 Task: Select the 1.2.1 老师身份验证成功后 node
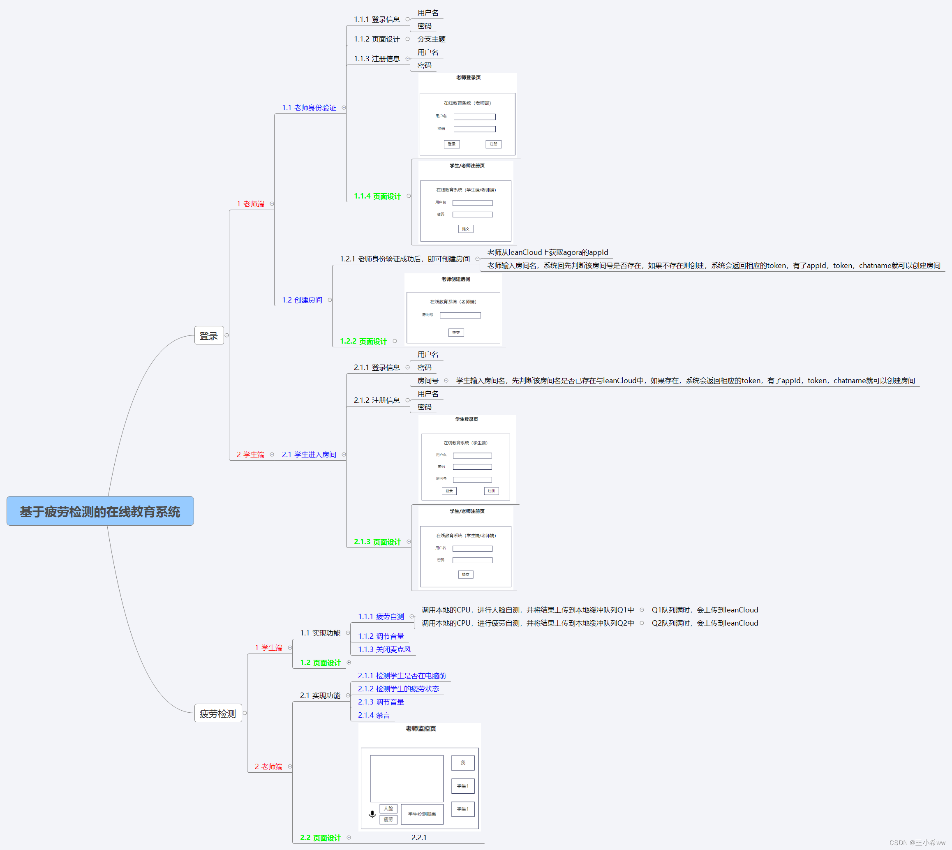(x=405, y=259)
